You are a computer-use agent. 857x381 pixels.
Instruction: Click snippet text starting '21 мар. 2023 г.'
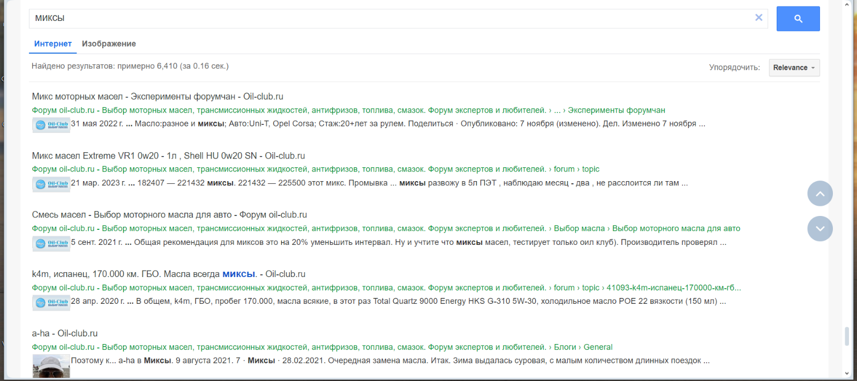tap(379, 183)
